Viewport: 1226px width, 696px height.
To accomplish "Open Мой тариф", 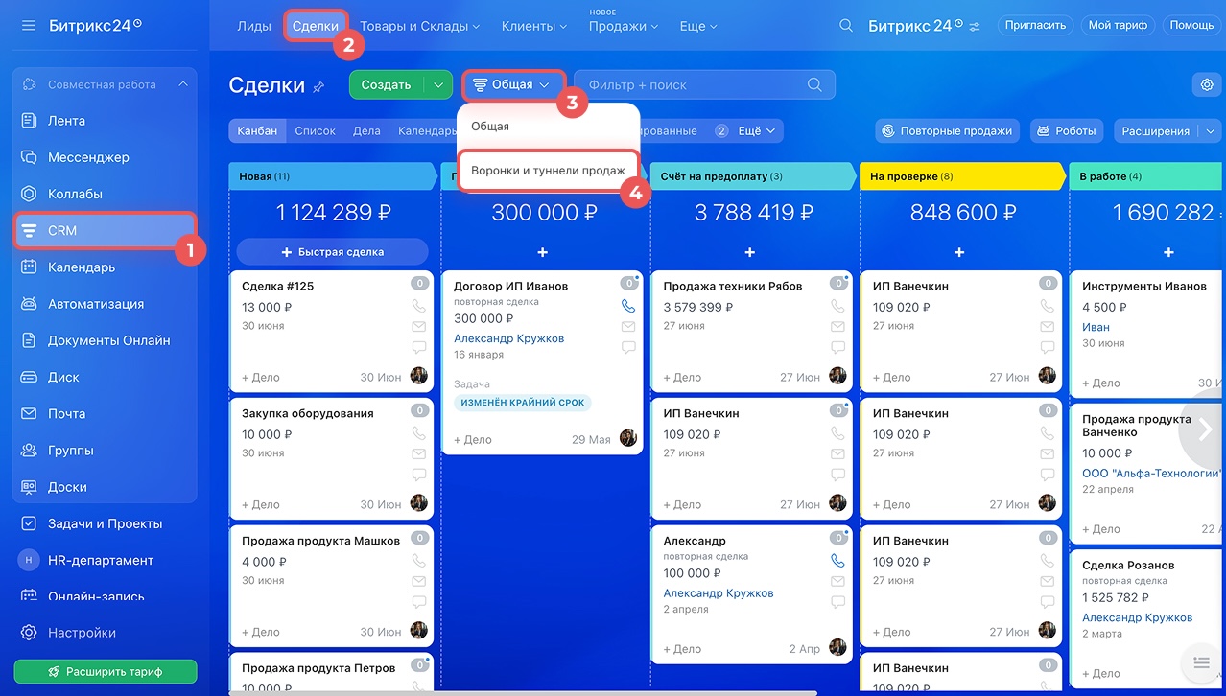I will tap(1118, 26).
